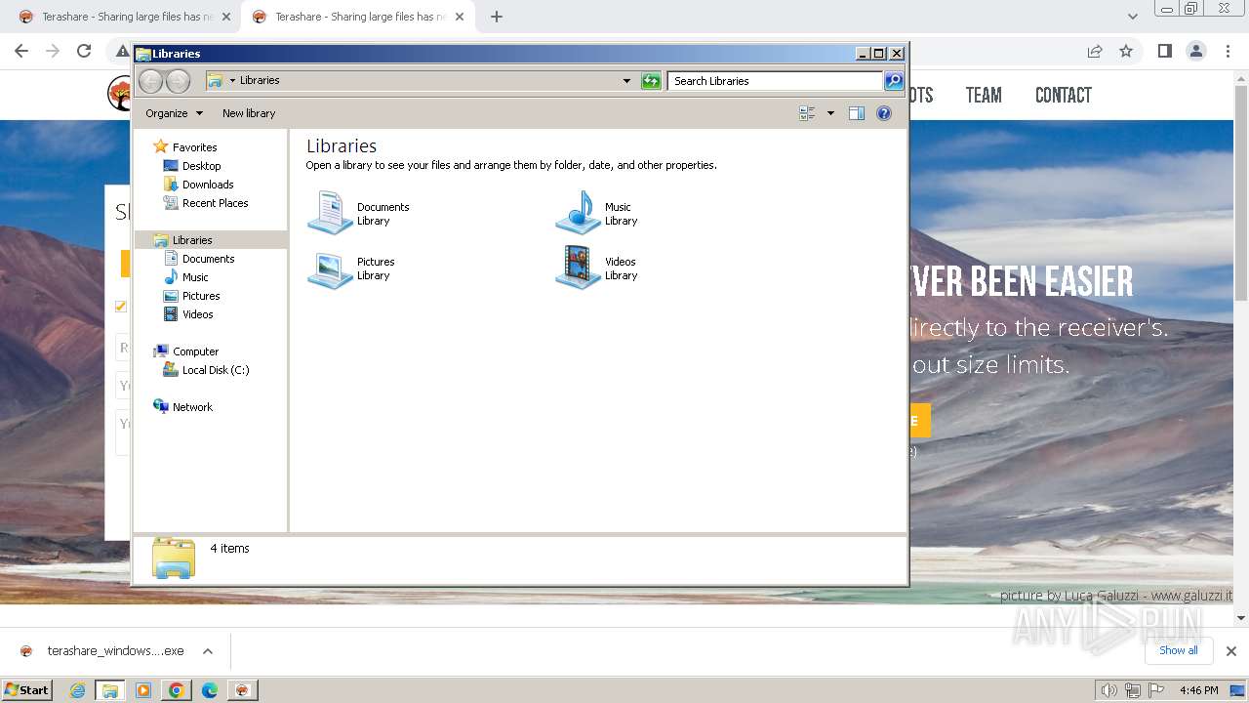1249x703 pixels.
Task: Open the Videos library icon
Action: 578,269
